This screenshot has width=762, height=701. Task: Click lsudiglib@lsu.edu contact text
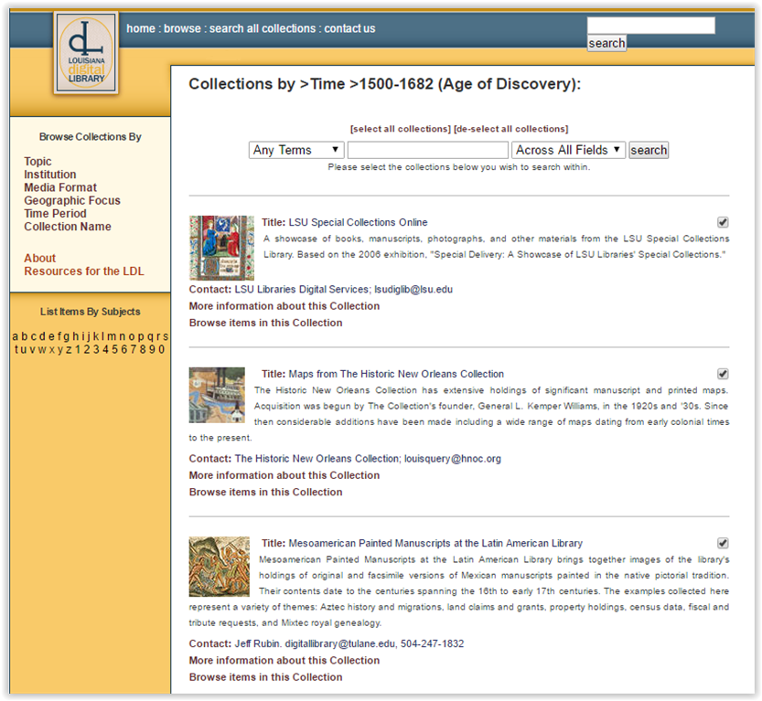413,290
